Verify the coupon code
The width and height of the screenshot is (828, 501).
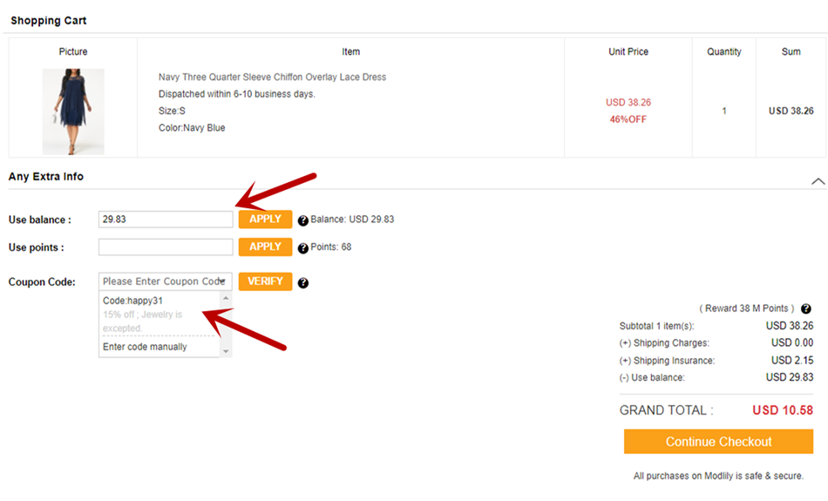pyautogui.click(x=265, y=281)
